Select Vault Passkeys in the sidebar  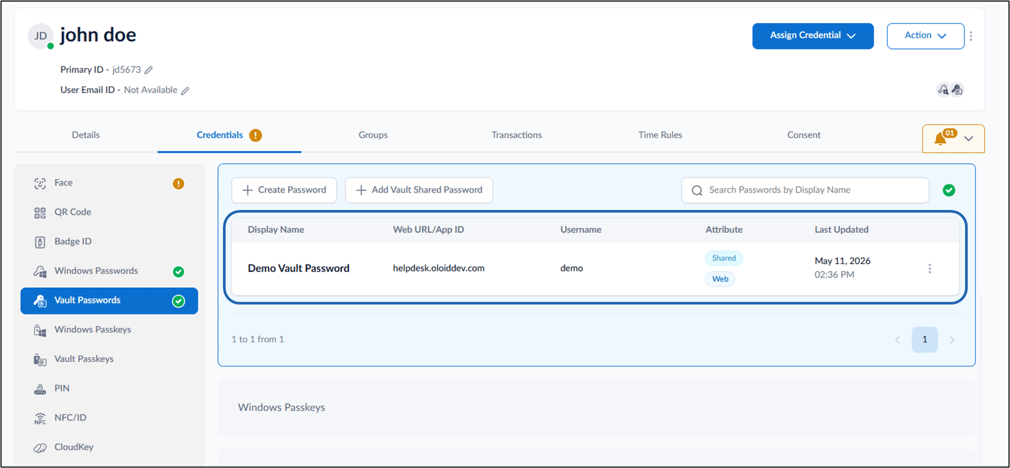click(109, 359)
